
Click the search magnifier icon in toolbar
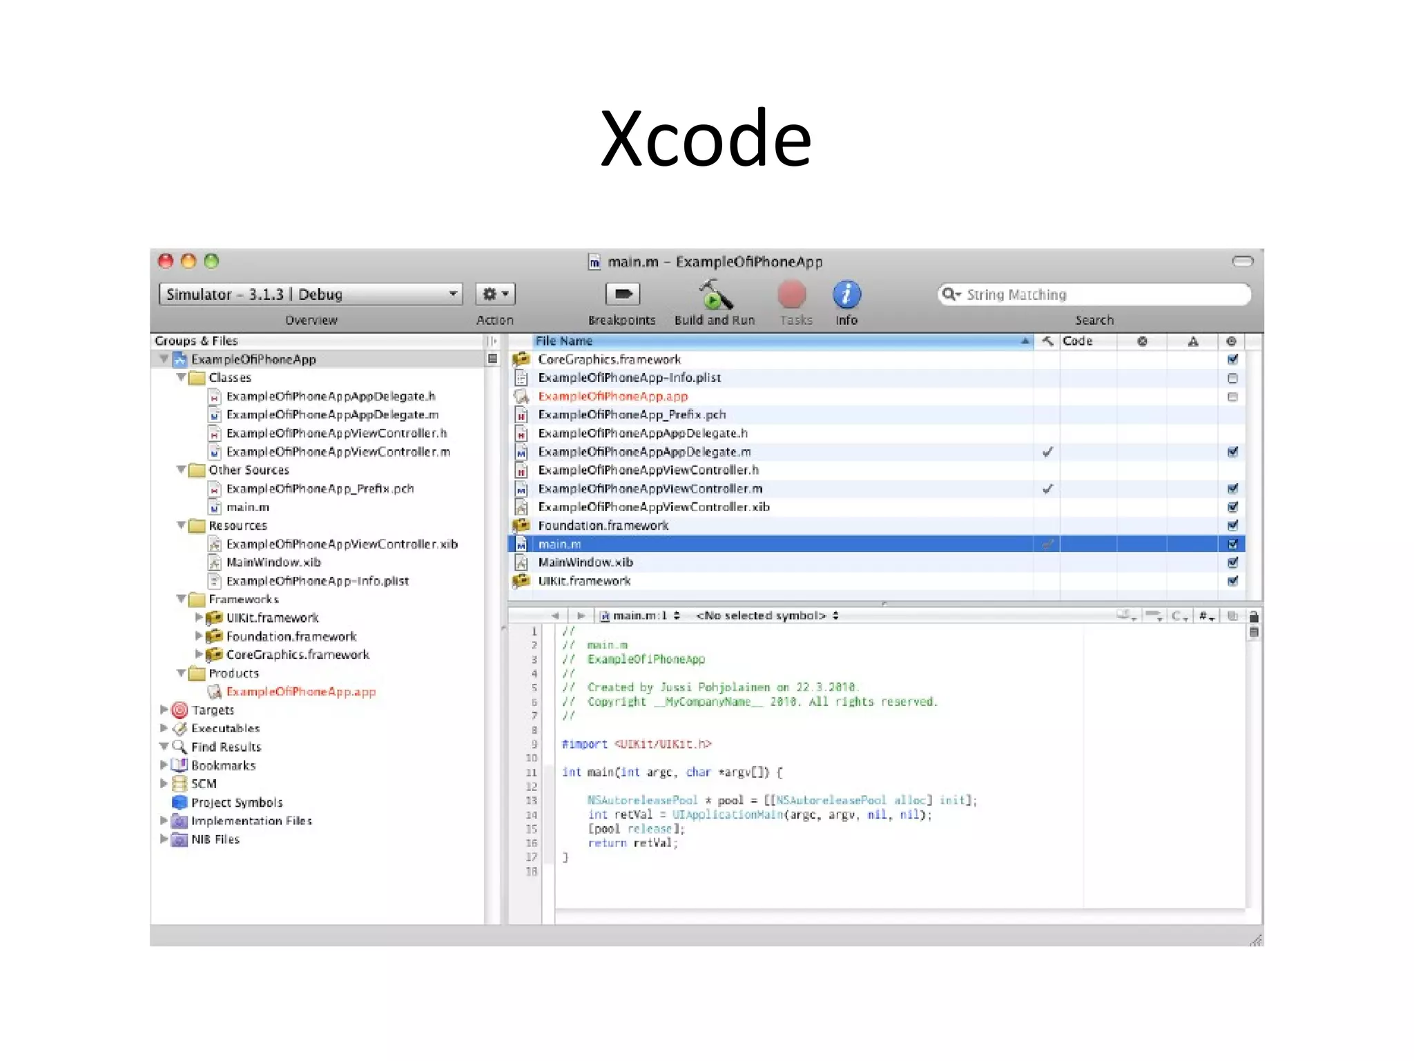[950, 294]
